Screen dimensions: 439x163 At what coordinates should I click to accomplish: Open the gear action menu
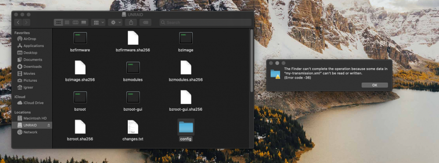(x=115, y=22)
